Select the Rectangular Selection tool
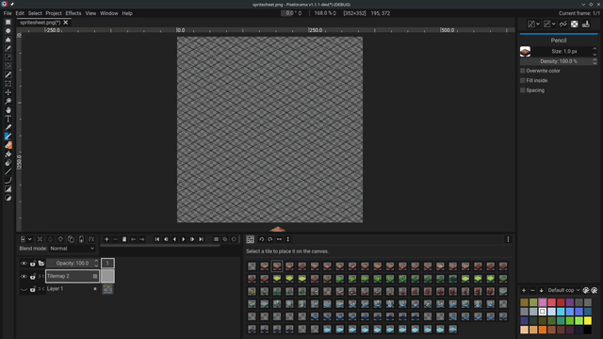603x339 pixels. [x=8, y=23]
